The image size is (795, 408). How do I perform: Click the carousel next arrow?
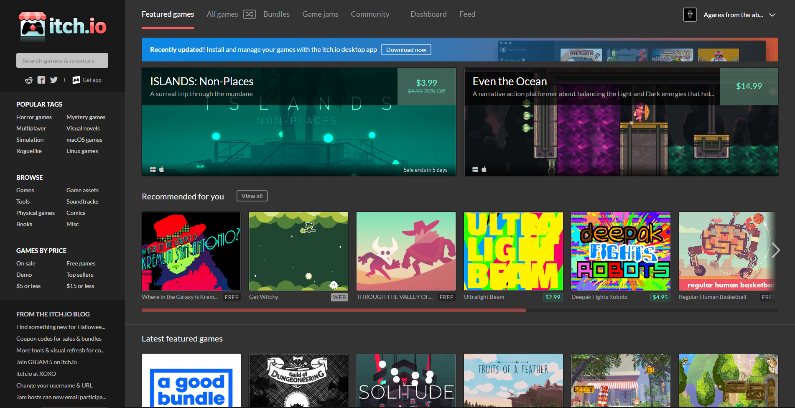point(776,250)
